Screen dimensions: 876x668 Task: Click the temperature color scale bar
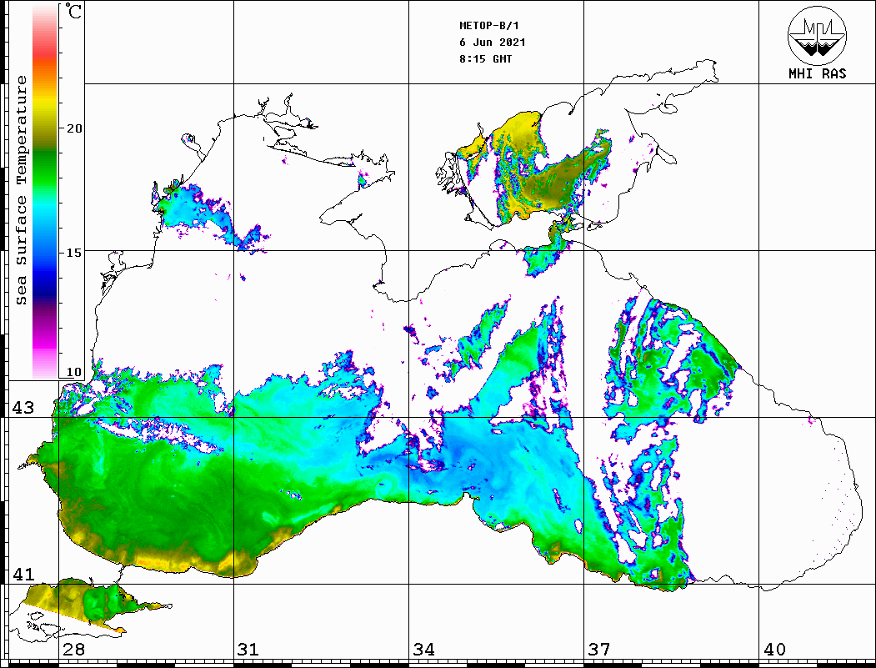[45, 192]
